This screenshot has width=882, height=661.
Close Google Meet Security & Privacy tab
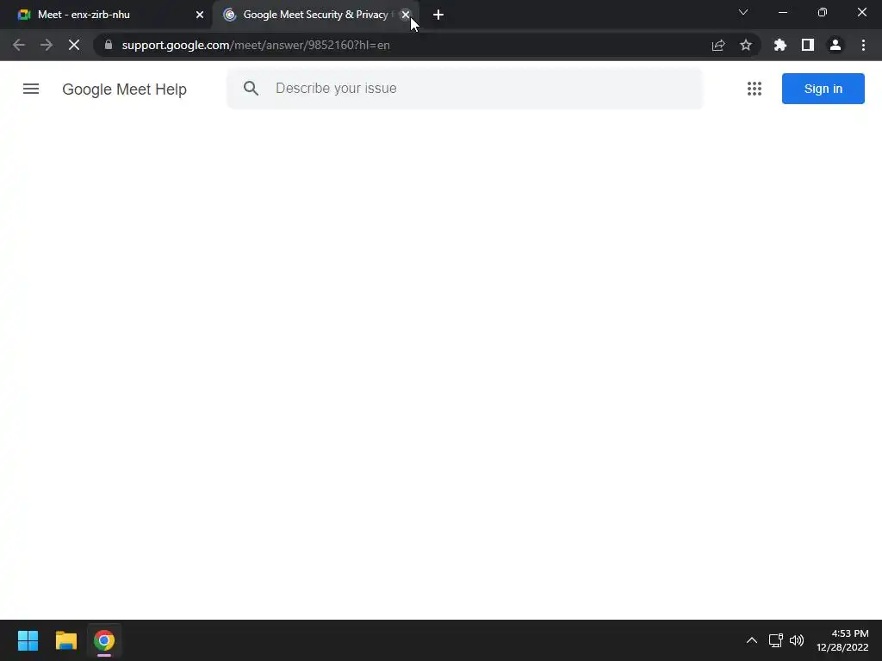click(x=406, y=15)
